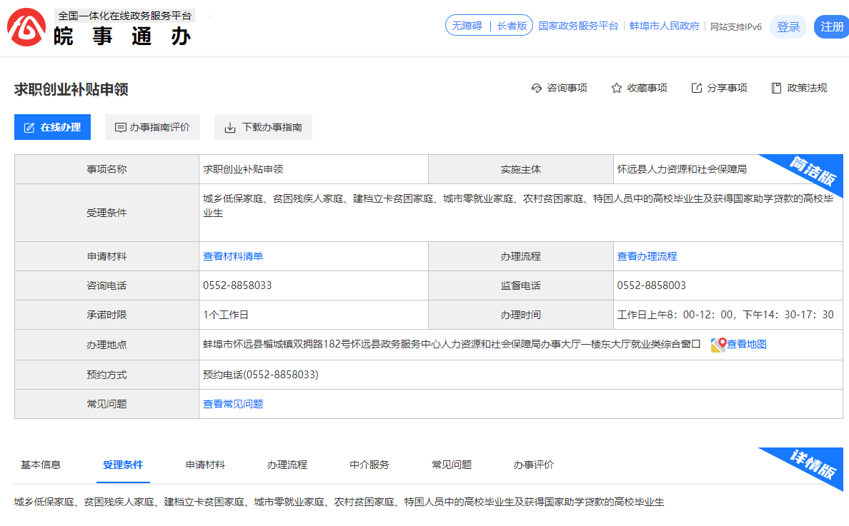Enable 无障碍 accessibility mode
The height and width of the screenshot is (526, 849).
(x=467, y=26)
